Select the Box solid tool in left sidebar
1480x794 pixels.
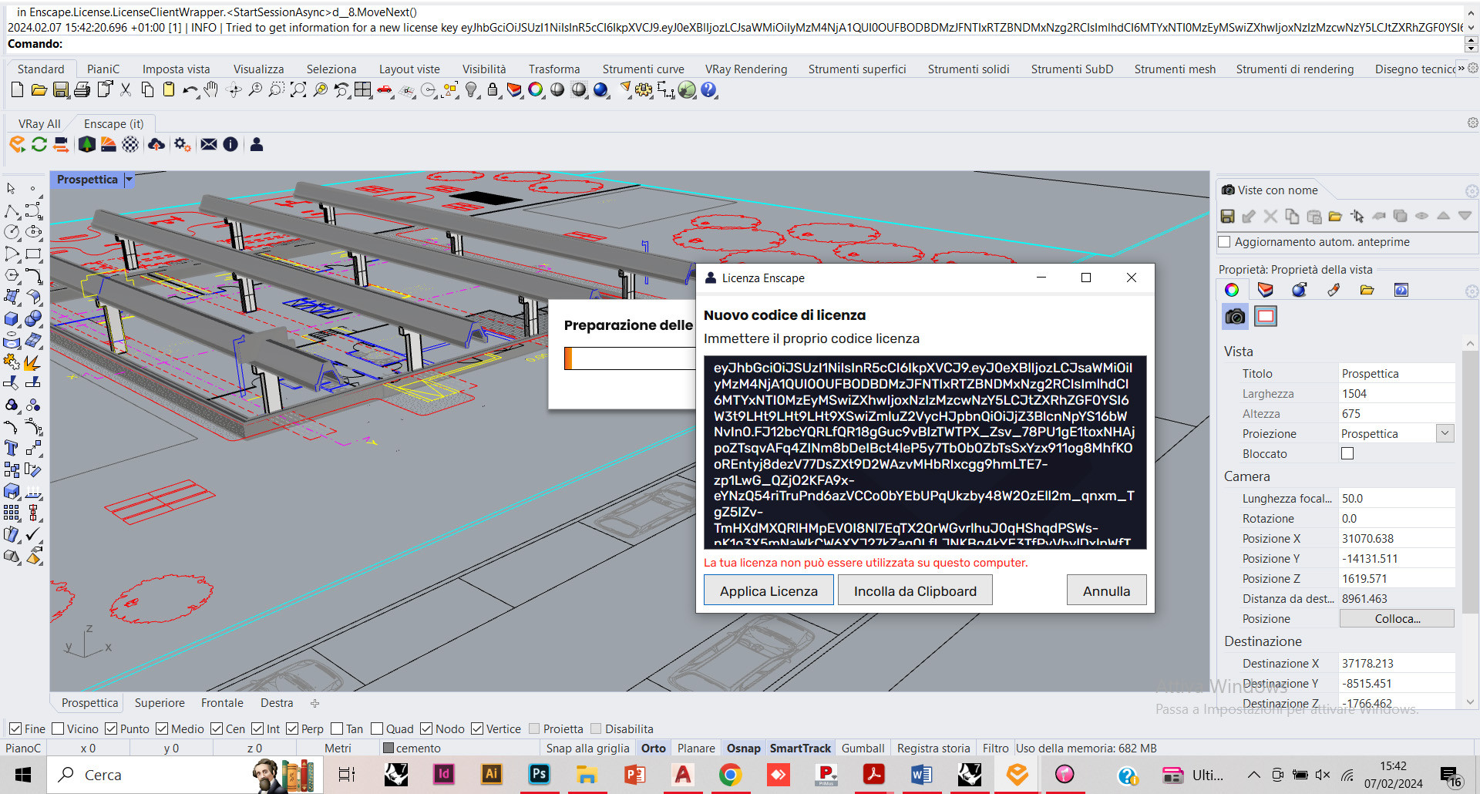(12, 319)
